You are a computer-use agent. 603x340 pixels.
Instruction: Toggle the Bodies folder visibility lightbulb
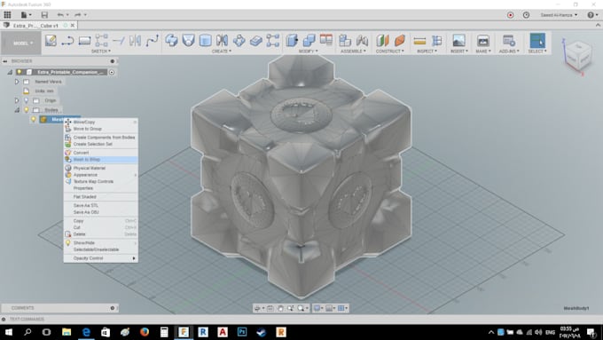[26, 110]
